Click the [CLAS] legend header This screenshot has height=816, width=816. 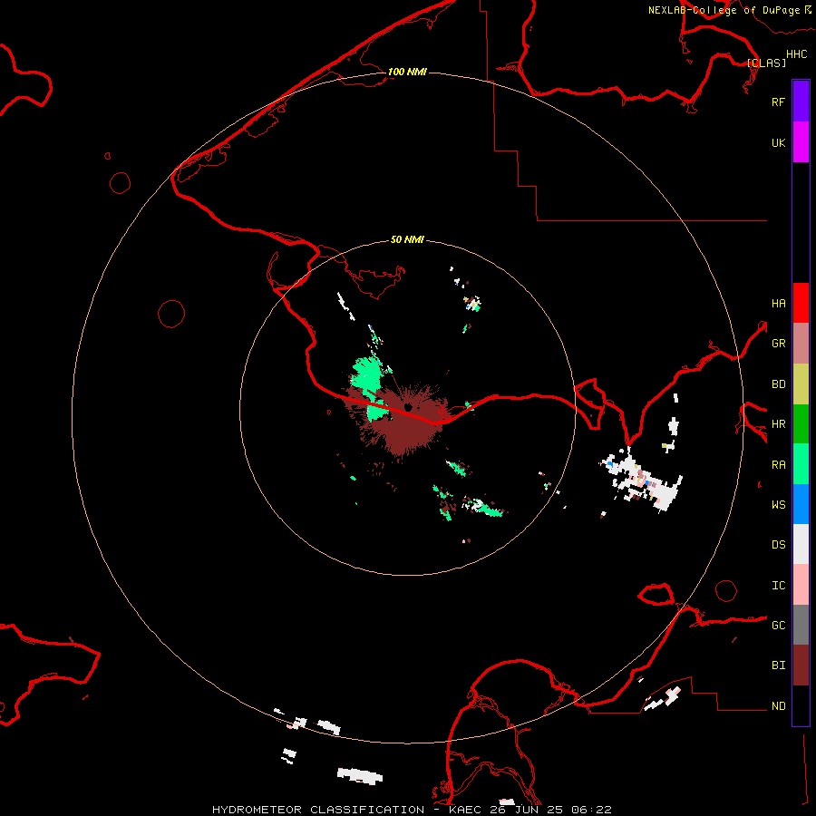click(x=766, y=63)
